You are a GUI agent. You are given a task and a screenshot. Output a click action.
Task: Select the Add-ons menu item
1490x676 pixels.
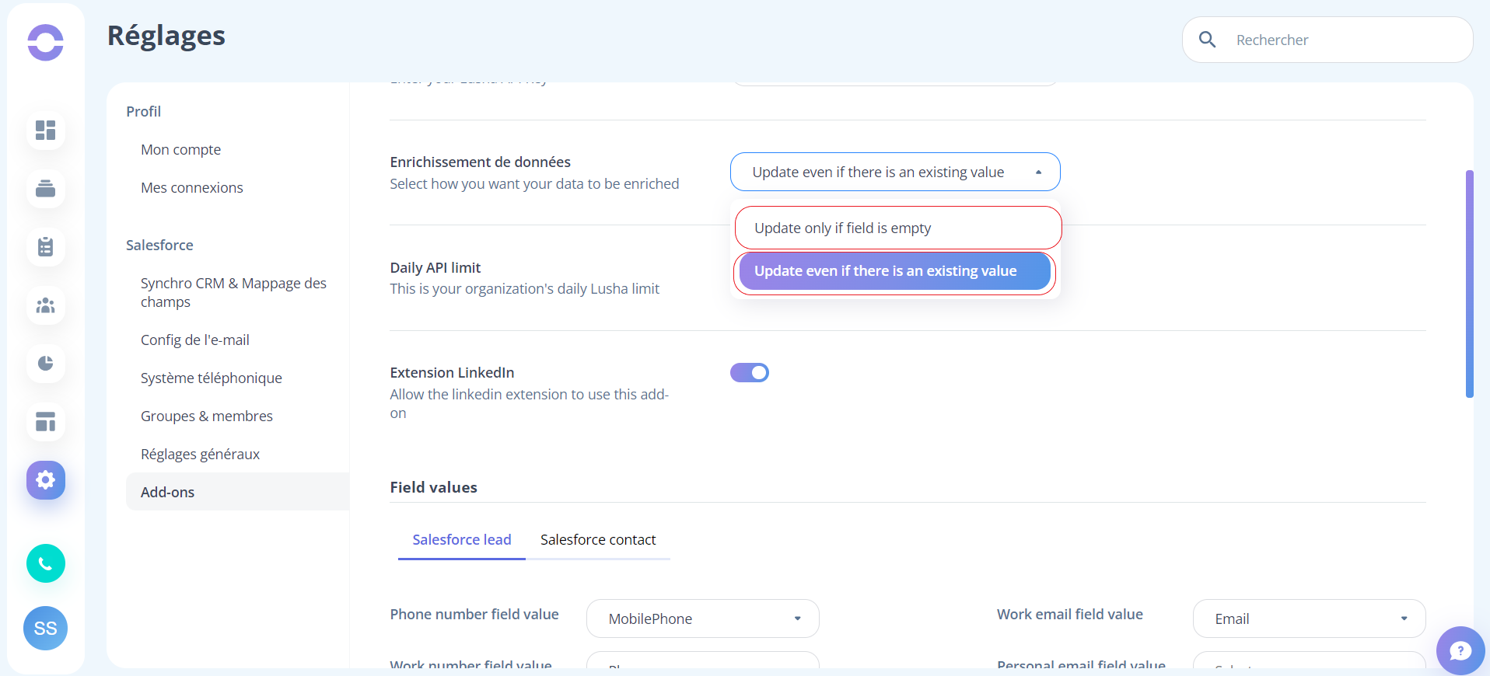click(x=237, y=492)
